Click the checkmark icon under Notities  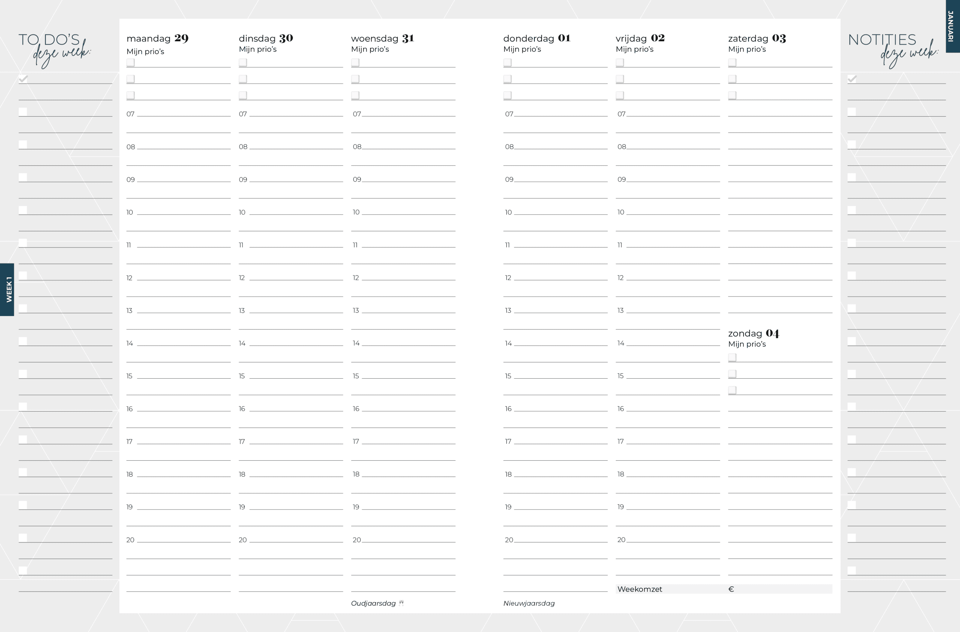pos(852,79)
